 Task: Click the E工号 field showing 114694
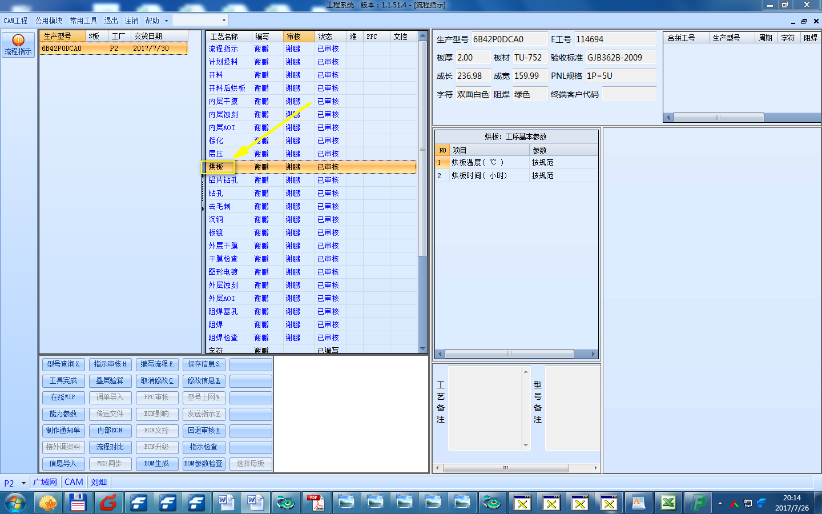(615, 39)
